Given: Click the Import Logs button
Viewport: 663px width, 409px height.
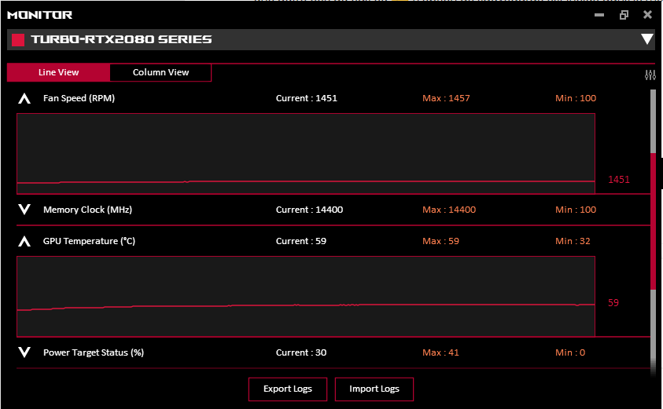Looking at the screenshot, I should click(x=374, y=389).
